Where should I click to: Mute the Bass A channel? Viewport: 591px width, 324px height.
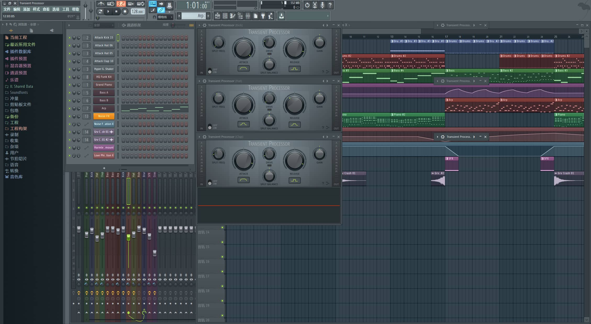pos(70,93)
